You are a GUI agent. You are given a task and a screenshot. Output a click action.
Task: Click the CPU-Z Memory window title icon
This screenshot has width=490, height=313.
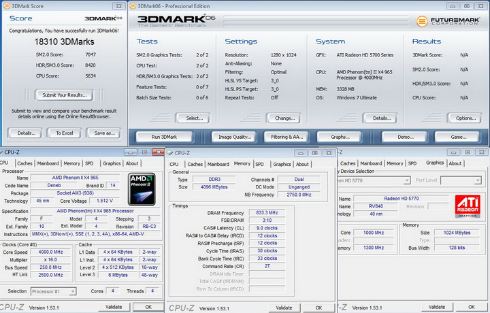pyautogui.click(x=170, y=153)
